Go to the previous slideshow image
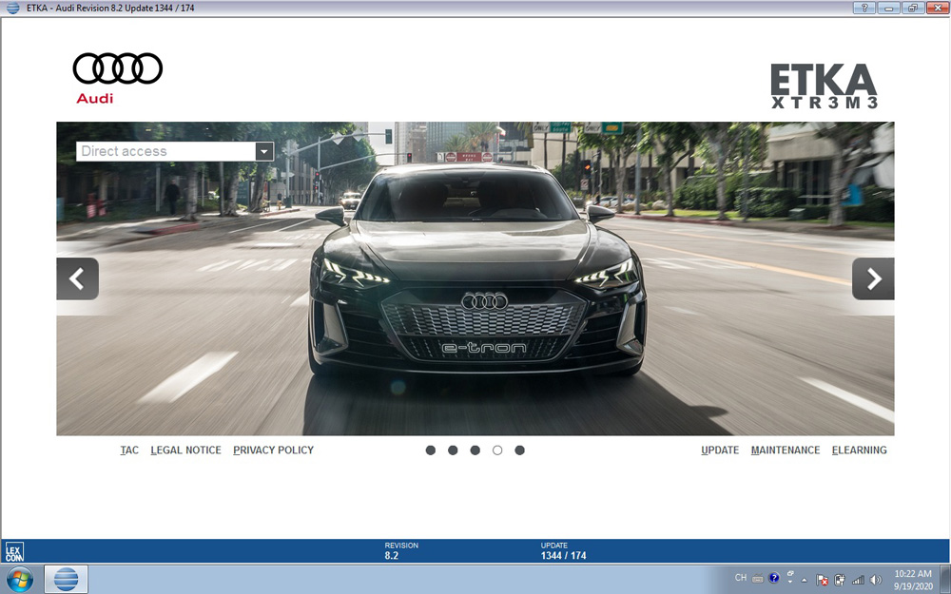This screenshot has height=594, width=951. tap(78, 278)
